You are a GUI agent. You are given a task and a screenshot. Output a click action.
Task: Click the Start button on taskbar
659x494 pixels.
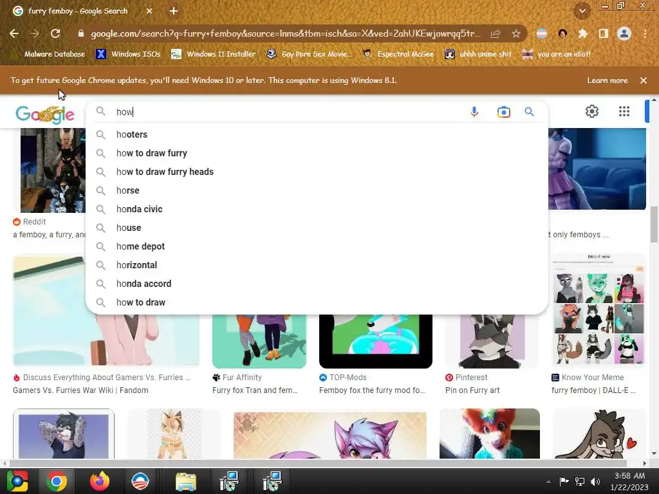17,481
